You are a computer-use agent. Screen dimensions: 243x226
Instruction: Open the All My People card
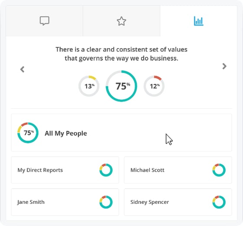121,133
